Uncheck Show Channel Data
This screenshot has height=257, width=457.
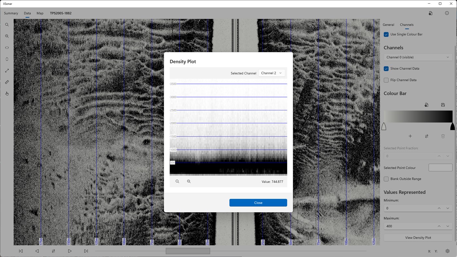[386, 69]
